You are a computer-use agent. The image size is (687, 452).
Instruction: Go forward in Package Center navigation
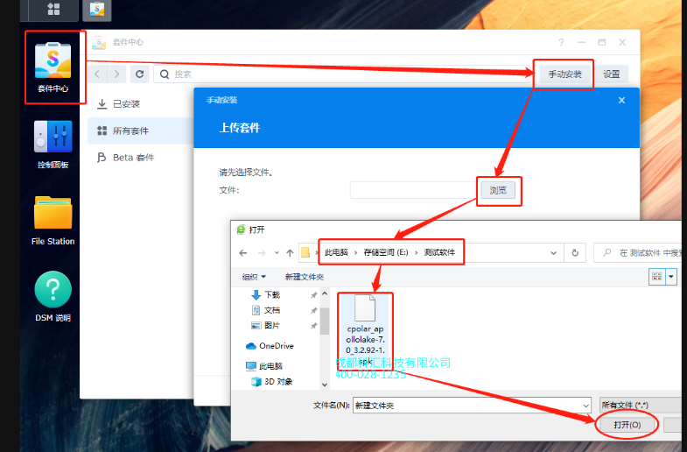pos(116,74)
